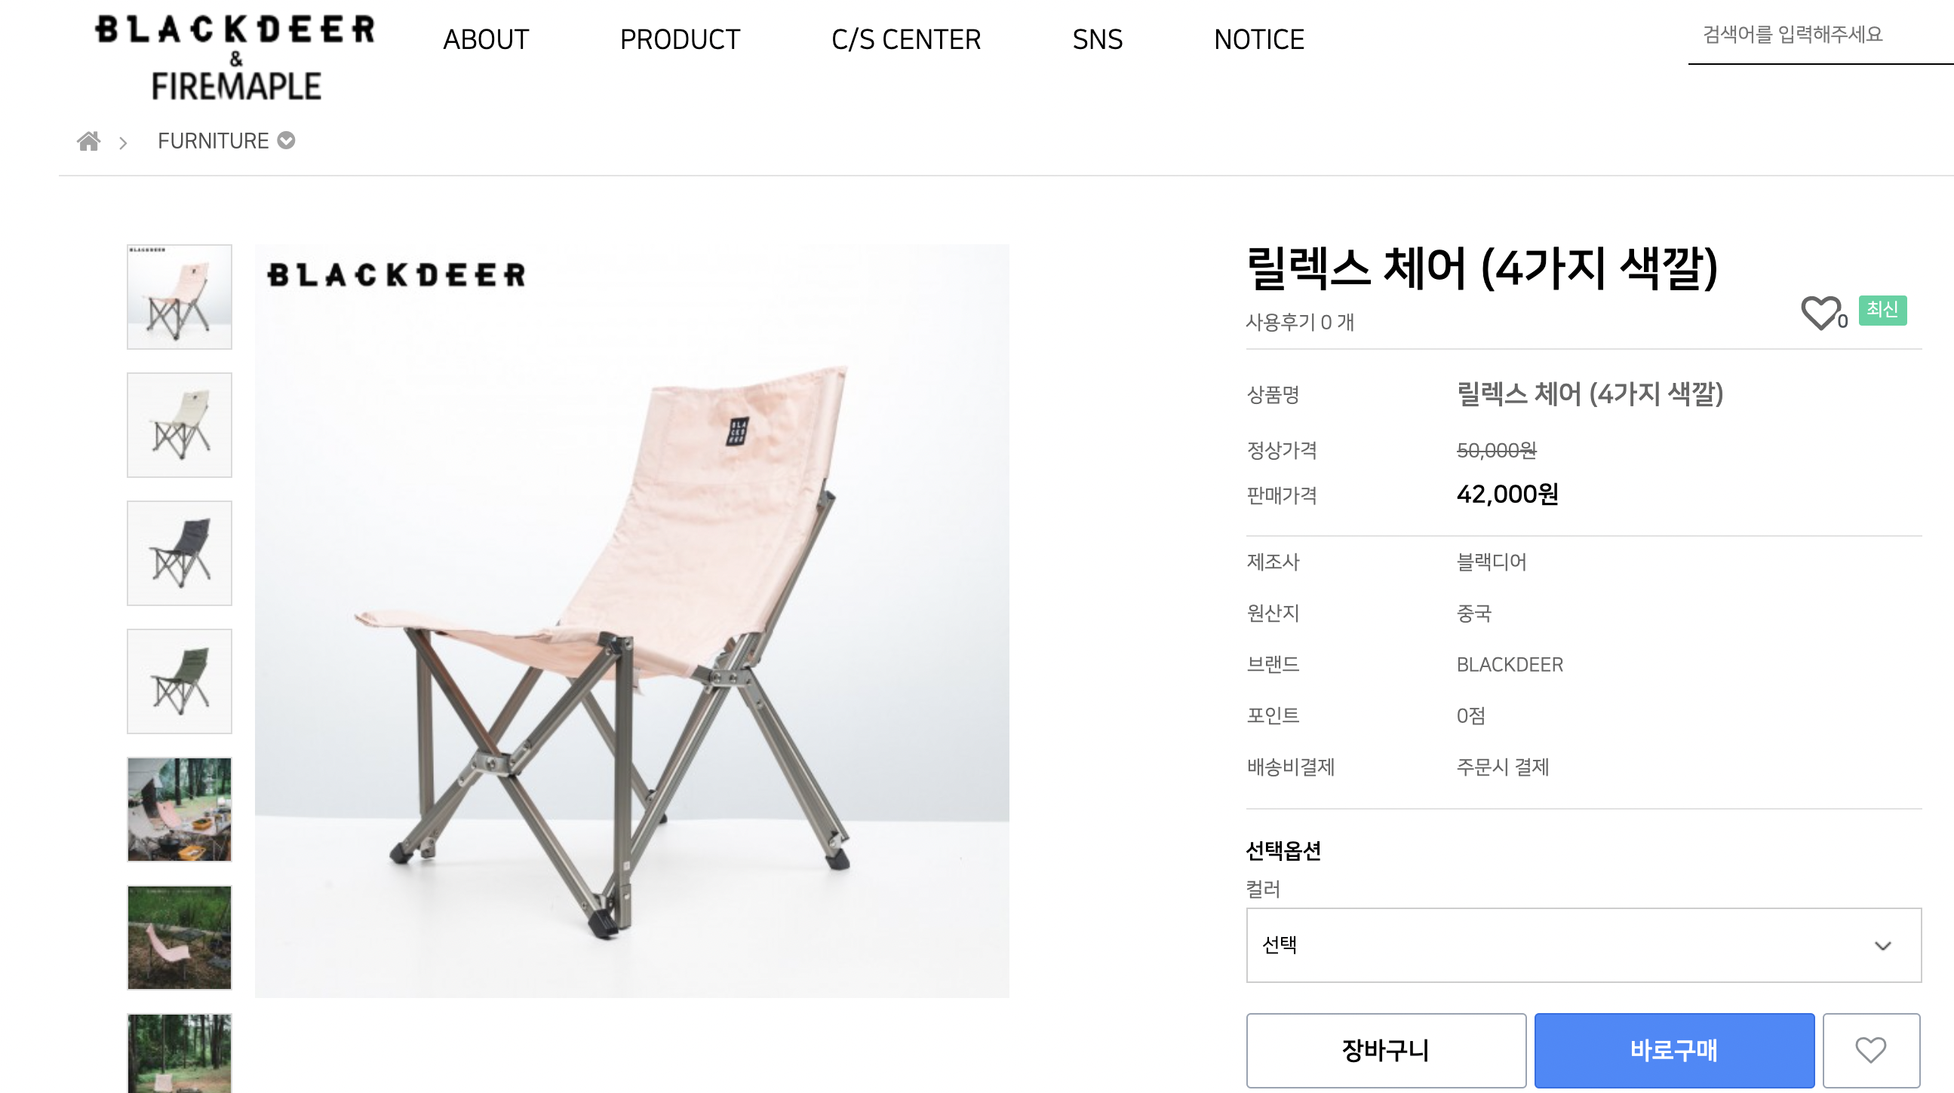Open the NOTICE menu

pyautogui.click(x=1259, y=39)
